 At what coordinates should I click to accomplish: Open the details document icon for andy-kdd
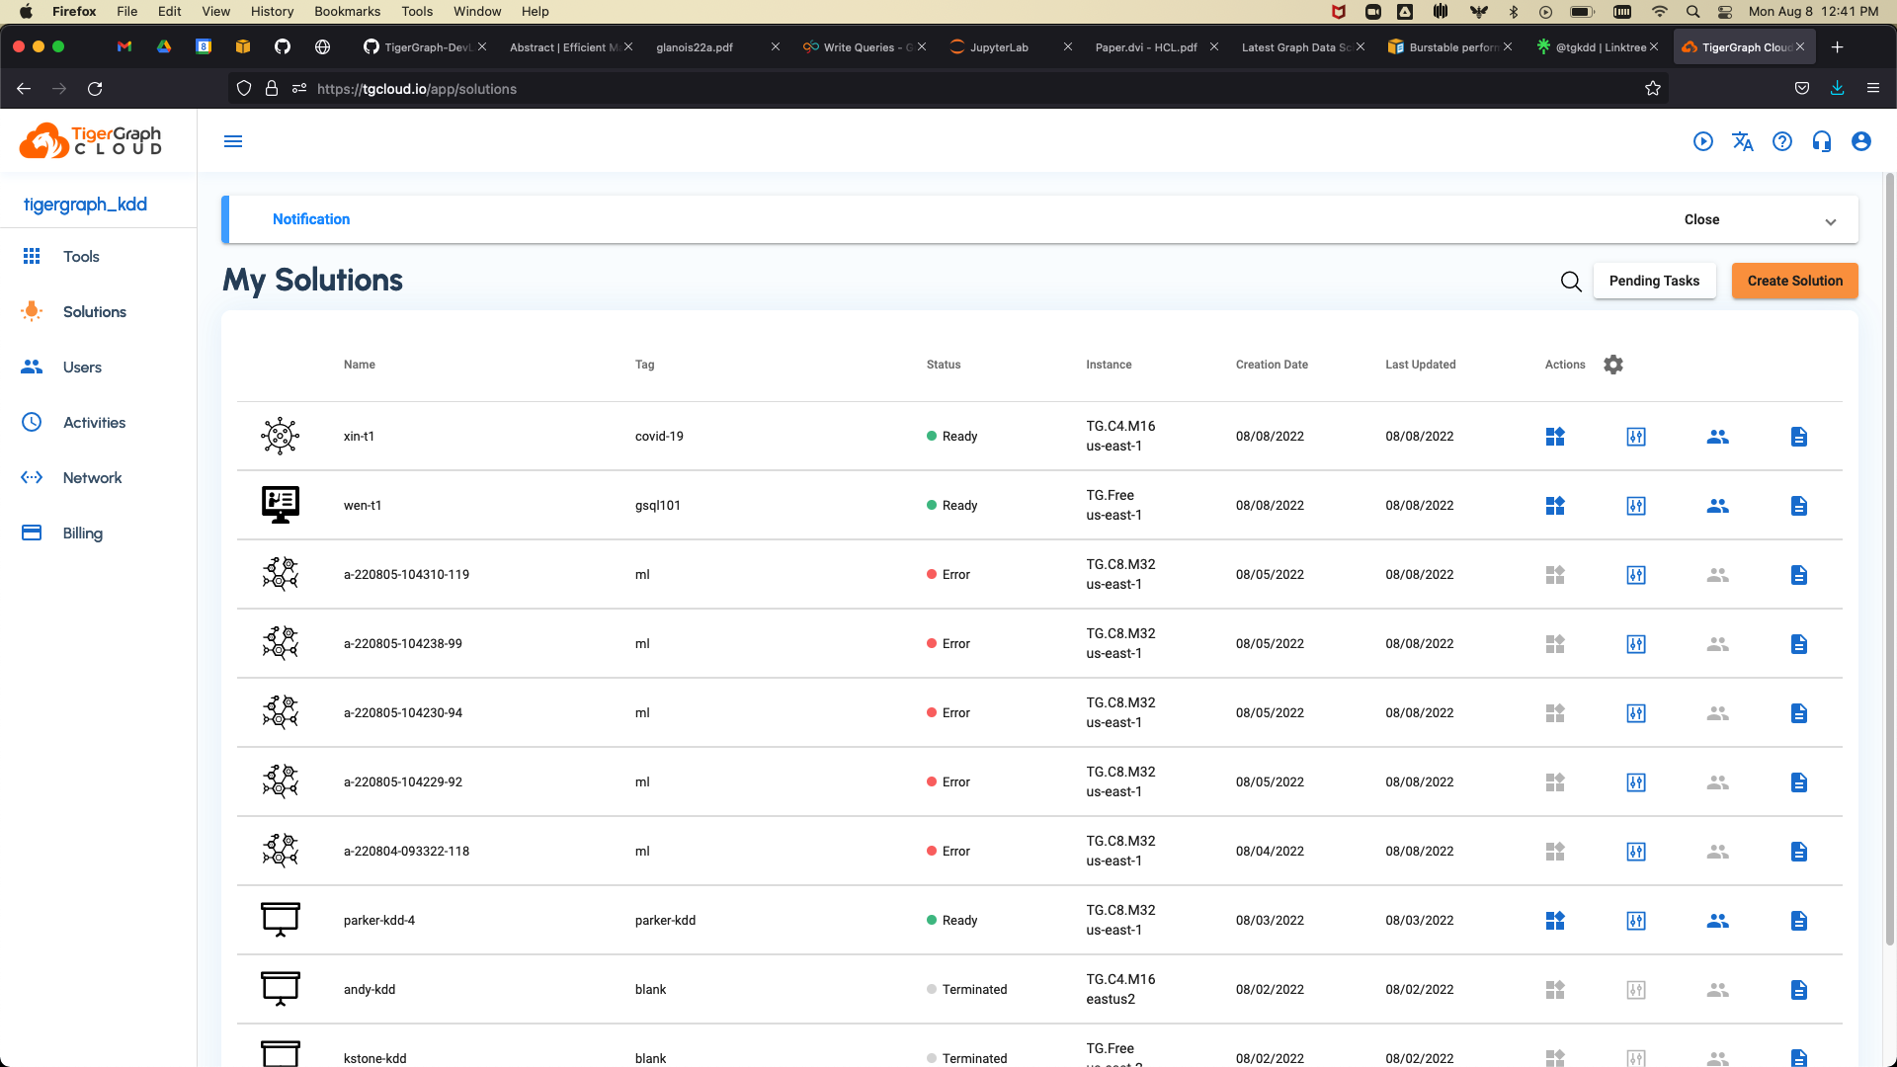[1799, 990]
